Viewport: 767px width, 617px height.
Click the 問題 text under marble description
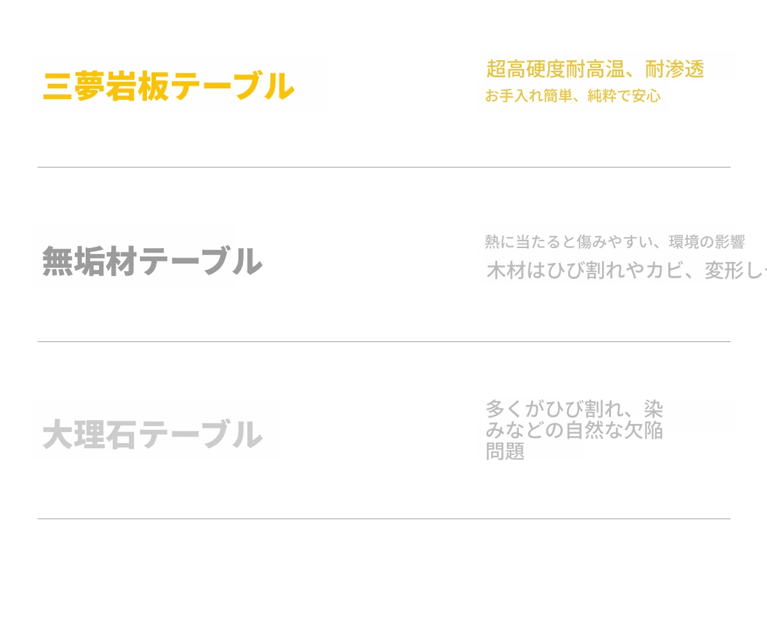click(506, 451)
